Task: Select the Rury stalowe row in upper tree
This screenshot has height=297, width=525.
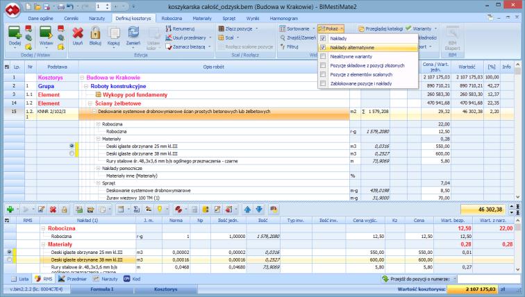Action: point(215,161)
